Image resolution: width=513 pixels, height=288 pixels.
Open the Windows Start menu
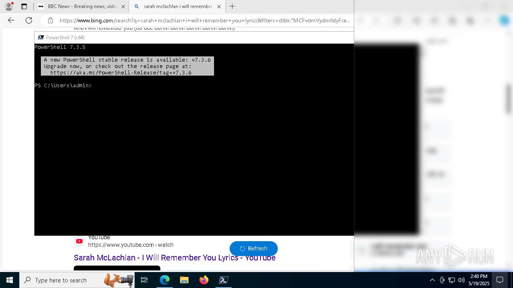9,280
